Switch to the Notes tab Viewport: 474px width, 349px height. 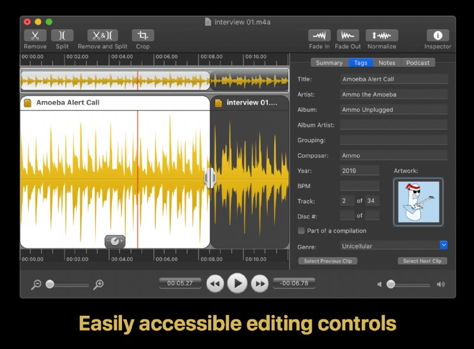tap(386, 62)
